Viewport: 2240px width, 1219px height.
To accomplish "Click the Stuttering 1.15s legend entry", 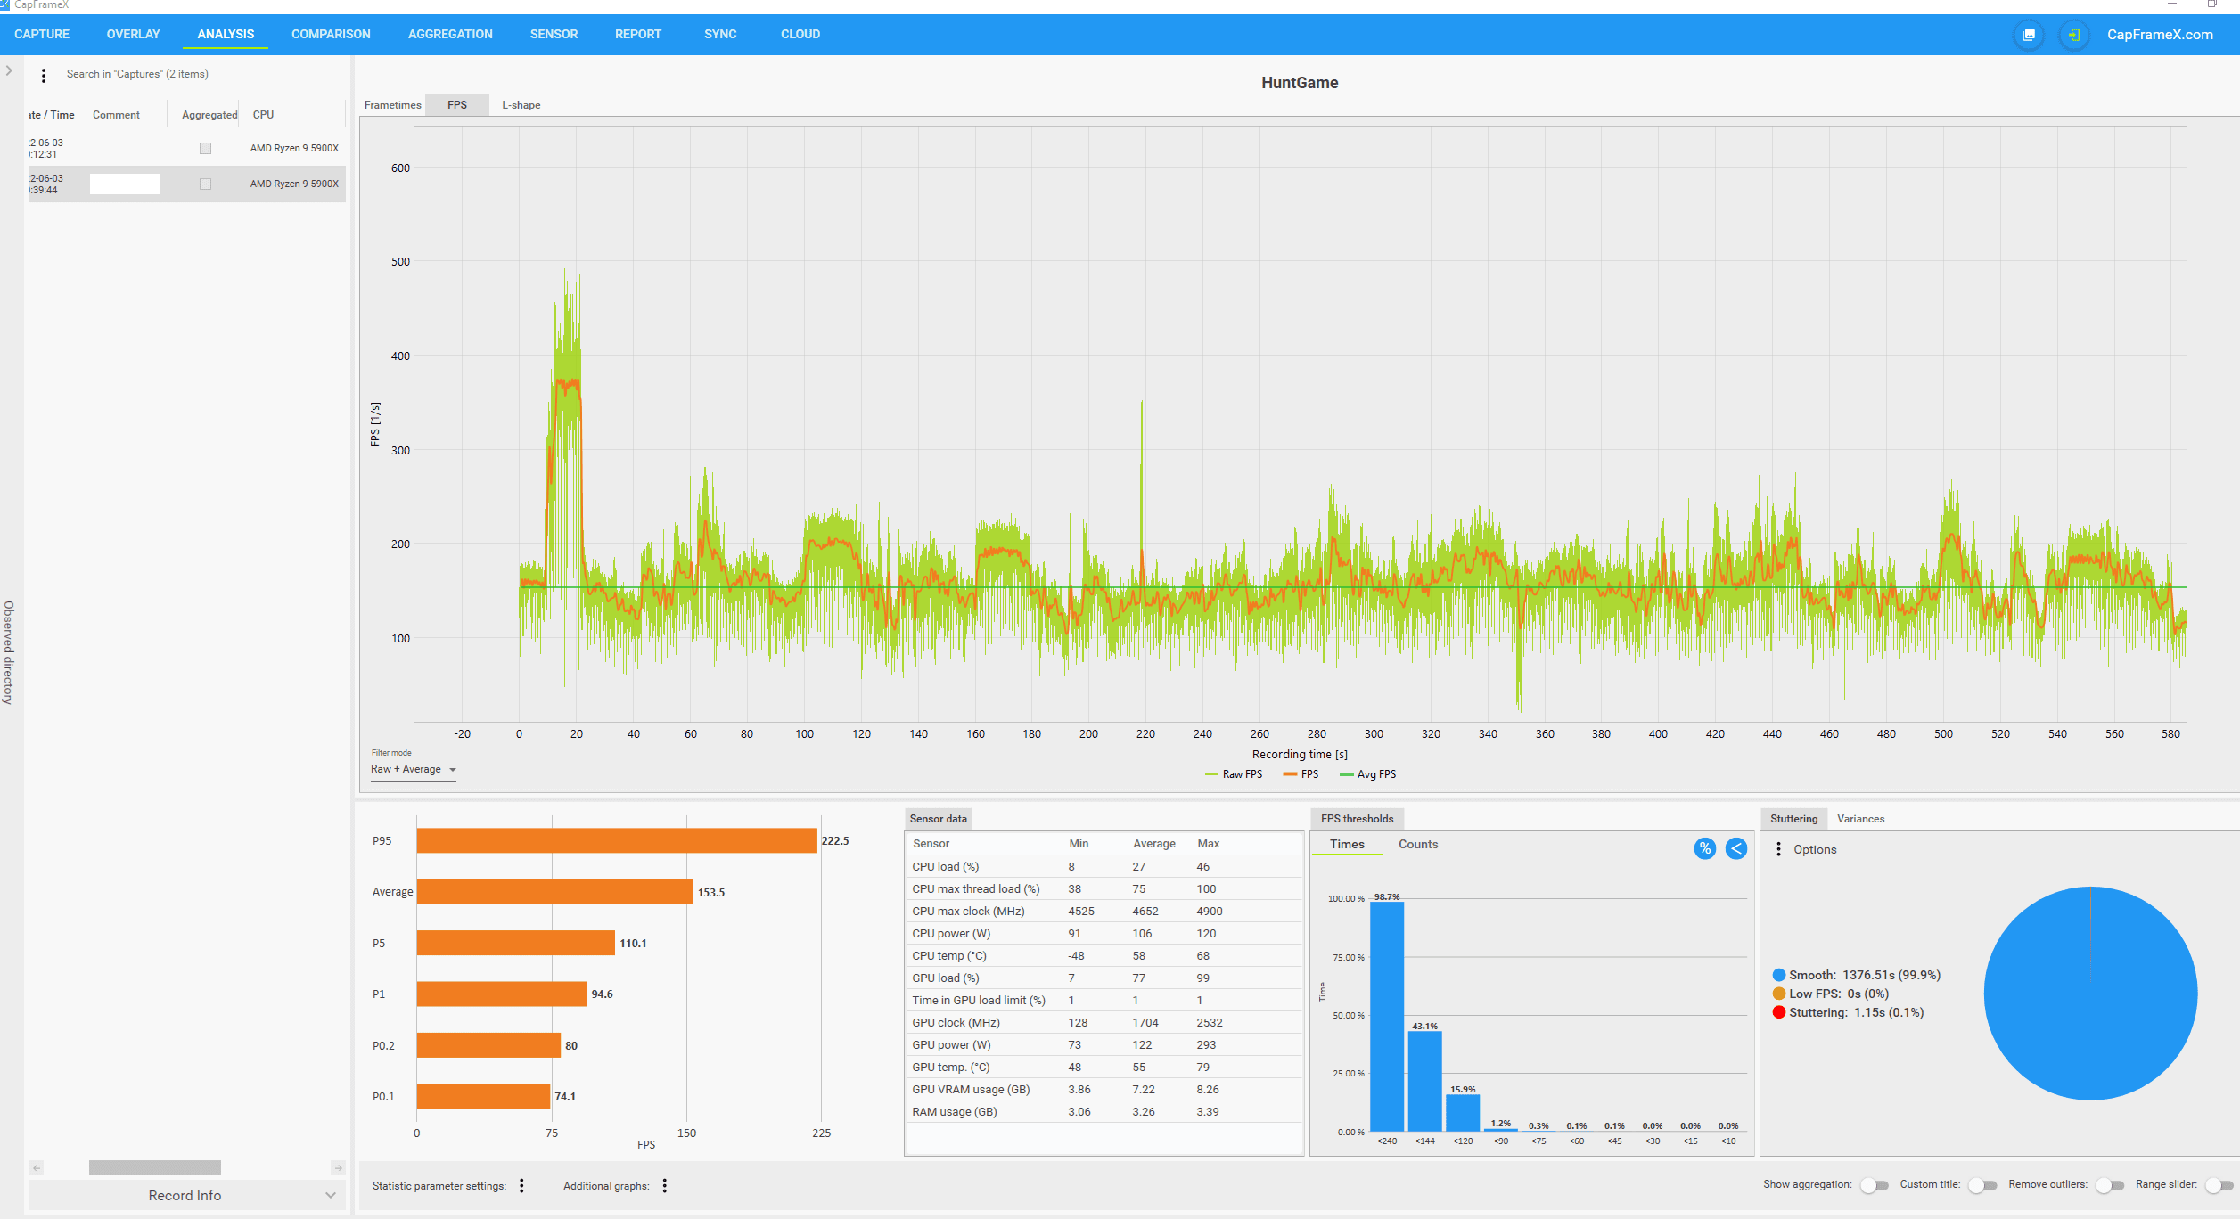I will click(1849, 1012).
